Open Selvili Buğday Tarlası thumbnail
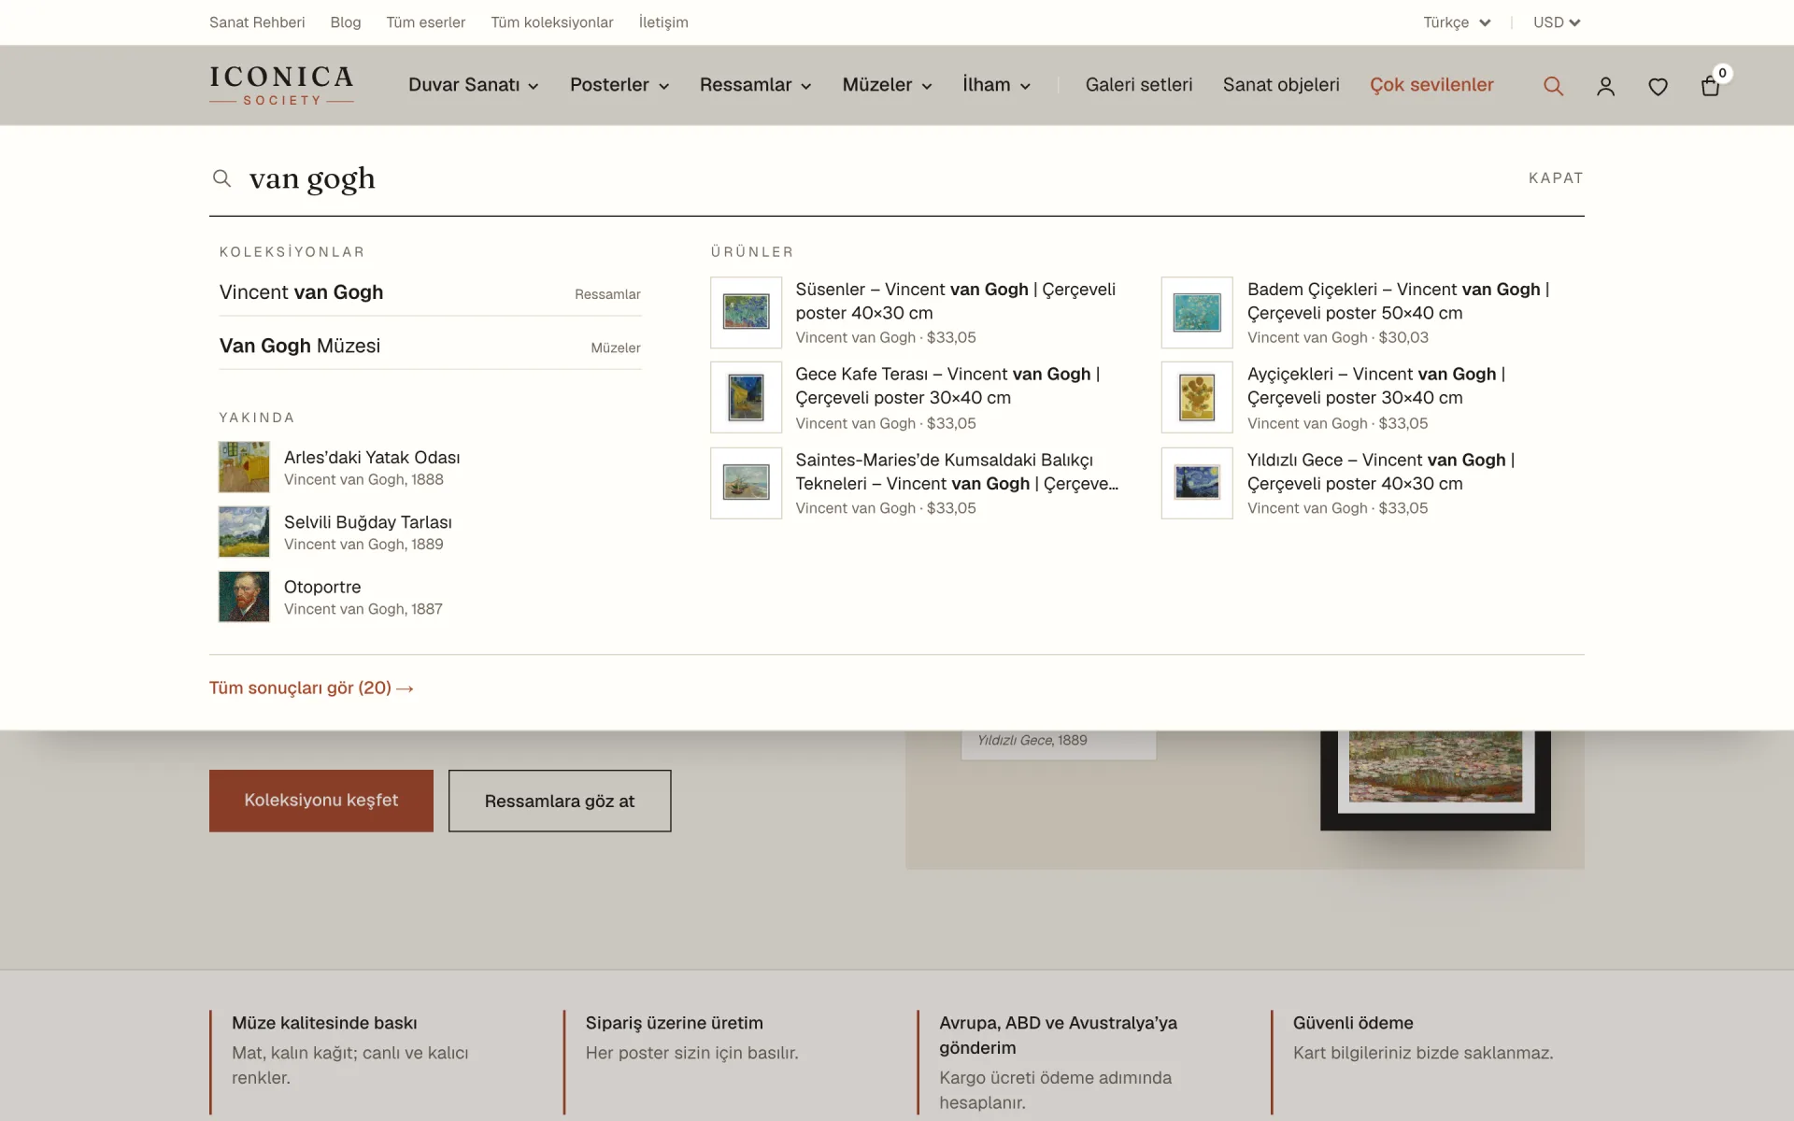Screen dimensions: 1794x1121 click(x=244, y=532)
